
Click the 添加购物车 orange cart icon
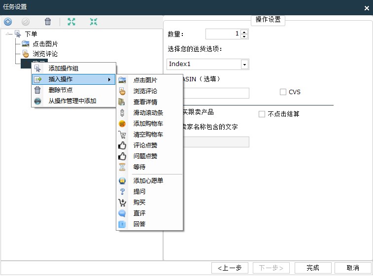[x=122, y=124]
